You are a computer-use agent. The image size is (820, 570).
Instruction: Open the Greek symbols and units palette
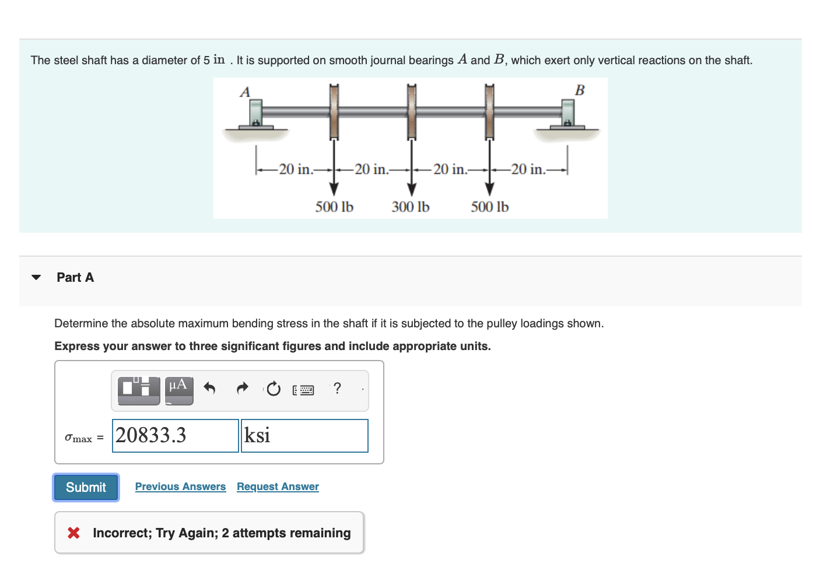[x=178, y=390]
